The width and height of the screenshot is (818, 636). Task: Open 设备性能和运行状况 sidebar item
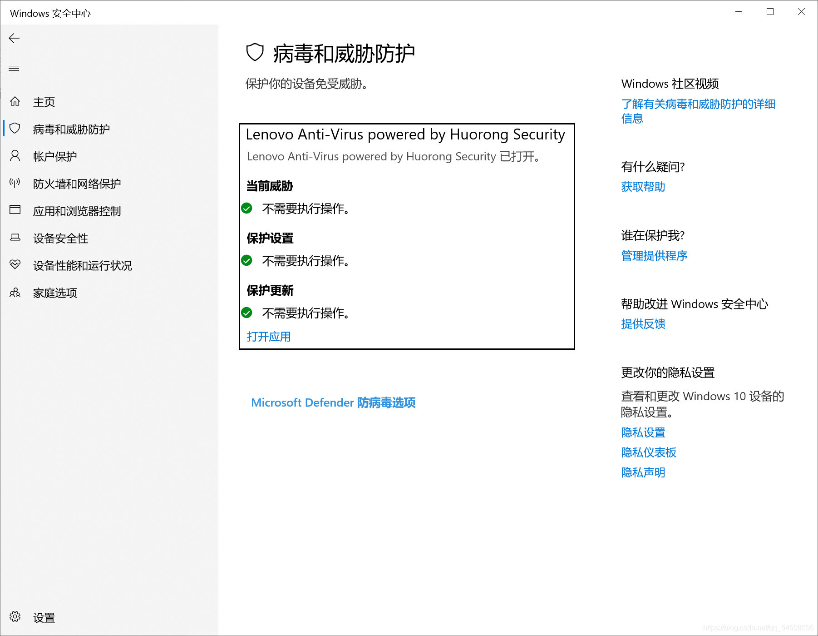82,266
